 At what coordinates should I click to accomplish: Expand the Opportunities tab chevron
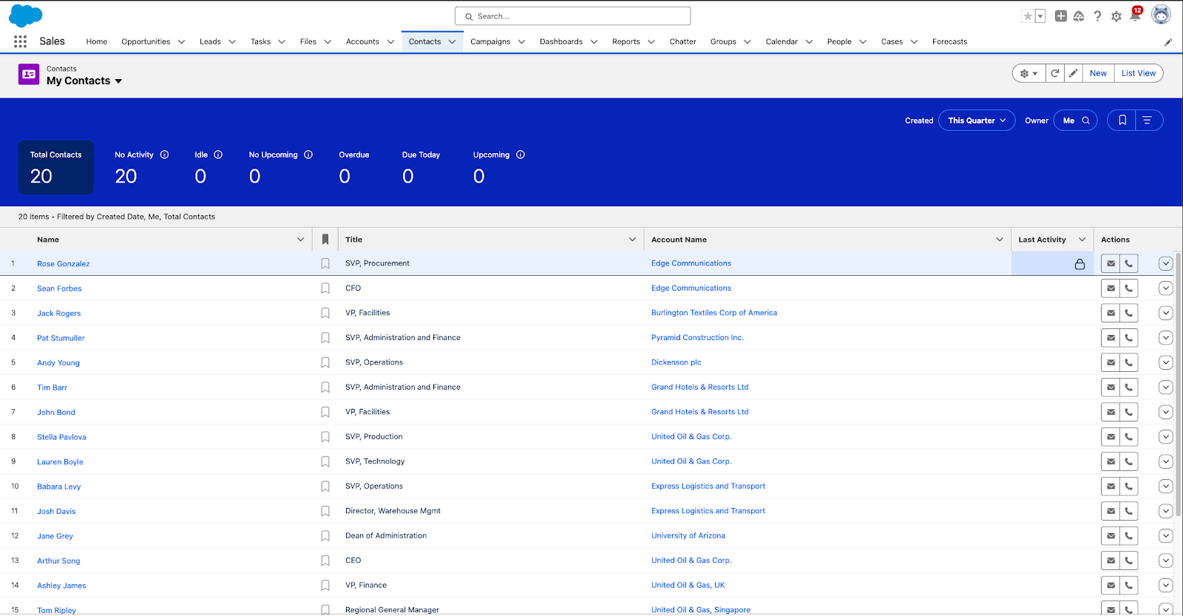click(181, 42)
